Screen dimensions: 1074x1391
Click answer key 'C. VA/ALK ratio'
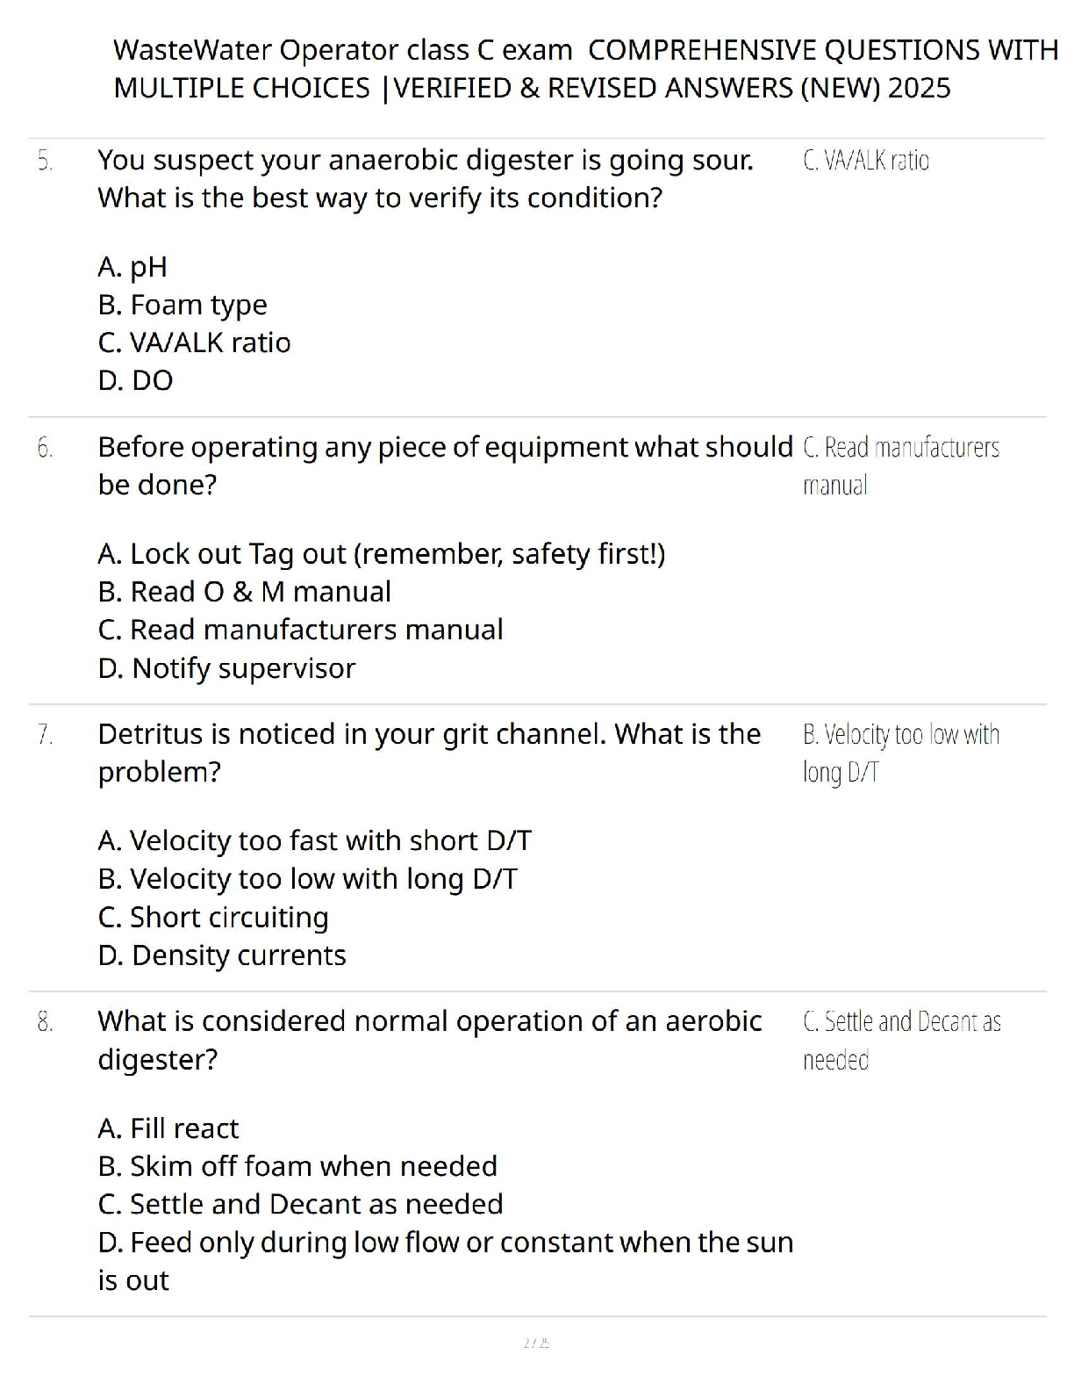pyautogui.click(x=866, y=161)
